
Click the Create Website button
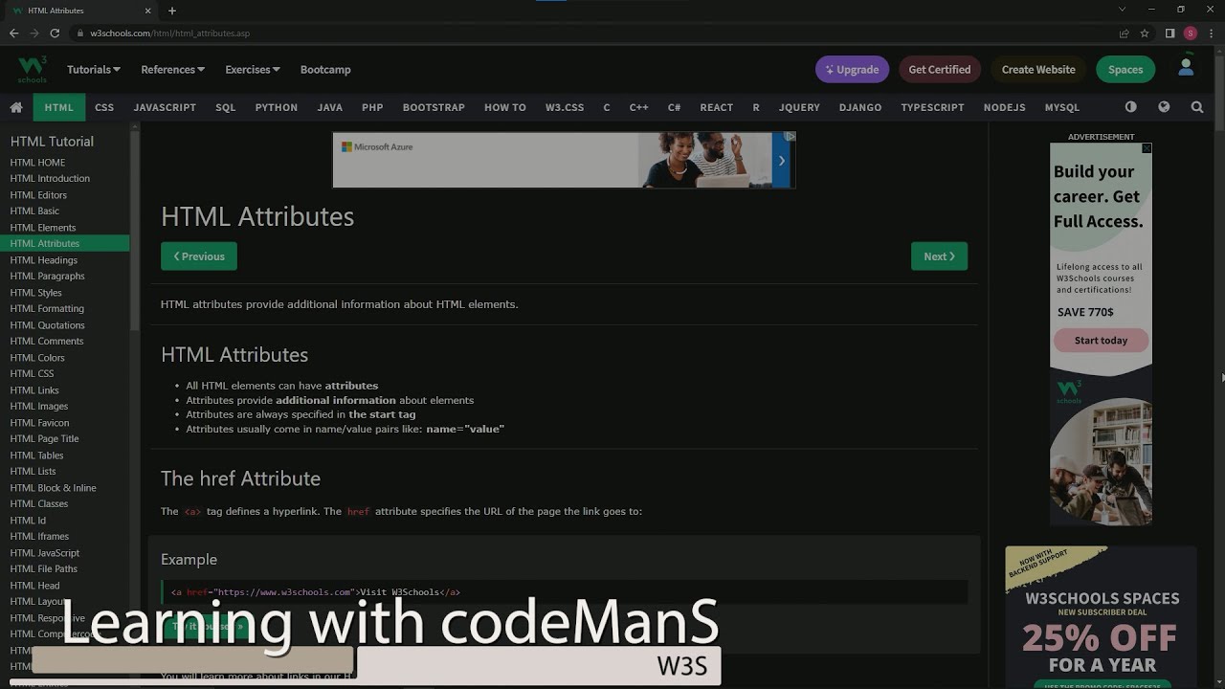pyautogui.click(x=1038, y=69)
